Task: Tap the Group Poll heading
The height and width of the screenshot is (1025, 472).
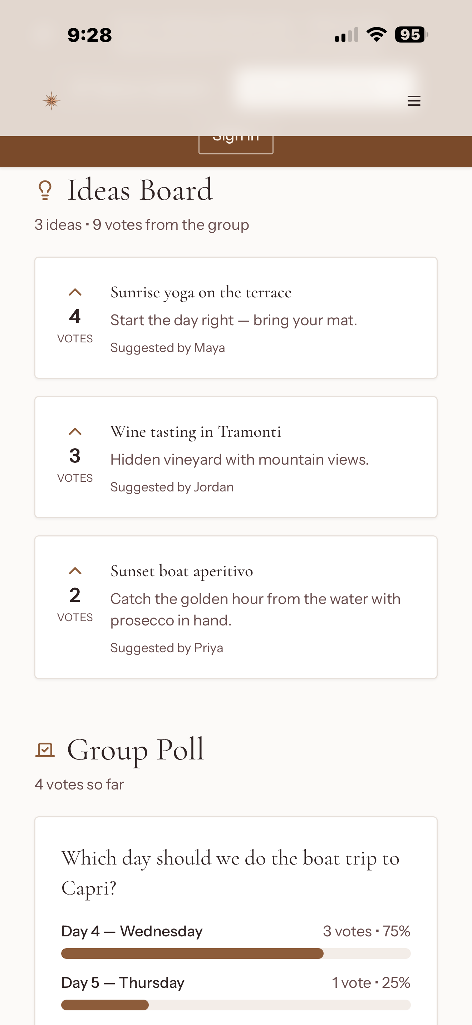Action: pyautogui.click(x=136, y=750)
